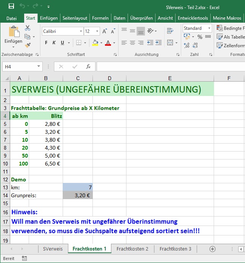The width and height of the screenshot is (245, 263).
Task: Expand the Standard number format dropdown
Action: point(209,28)
